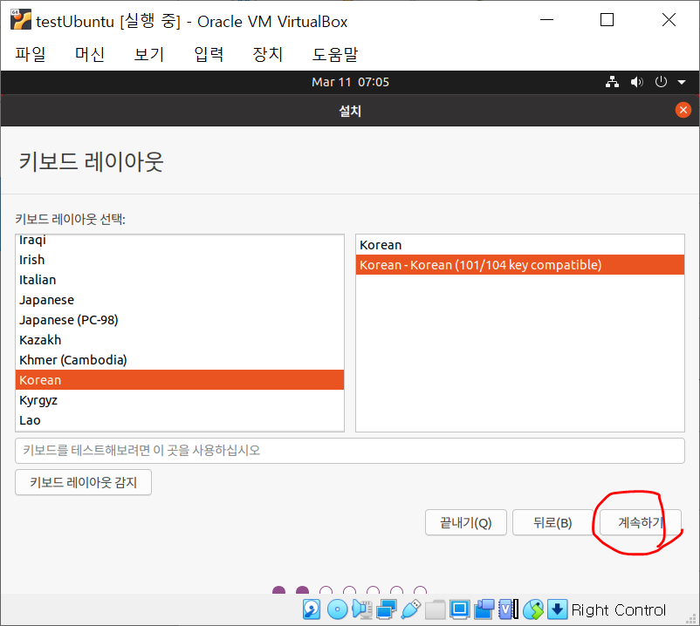Click the 계속하기 continue button
Screen dimensions: 700x626
click(x=640, y=522)
